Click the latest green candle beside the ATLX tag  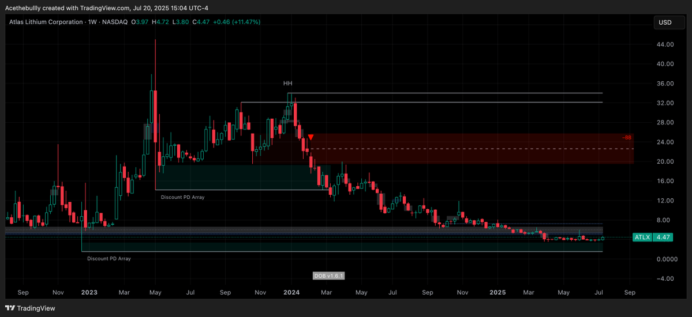coord(603,239)
